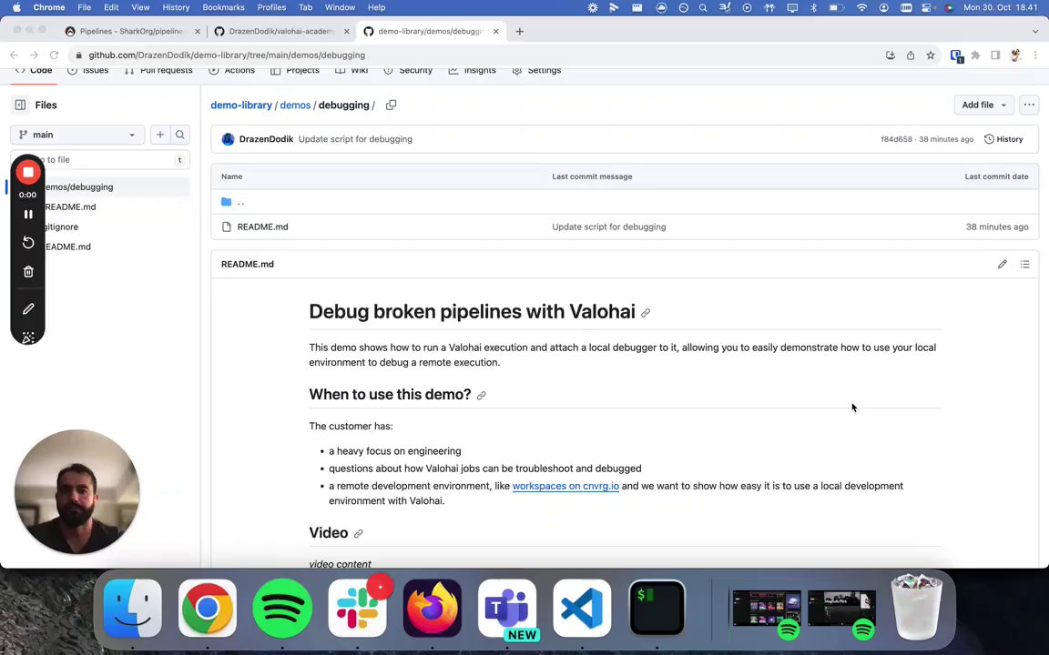Image resolution: width=1049 pixels, height=655 pixels.
Task: Open the recorder effects sparkle icon
Action: (x=28, y=338)
